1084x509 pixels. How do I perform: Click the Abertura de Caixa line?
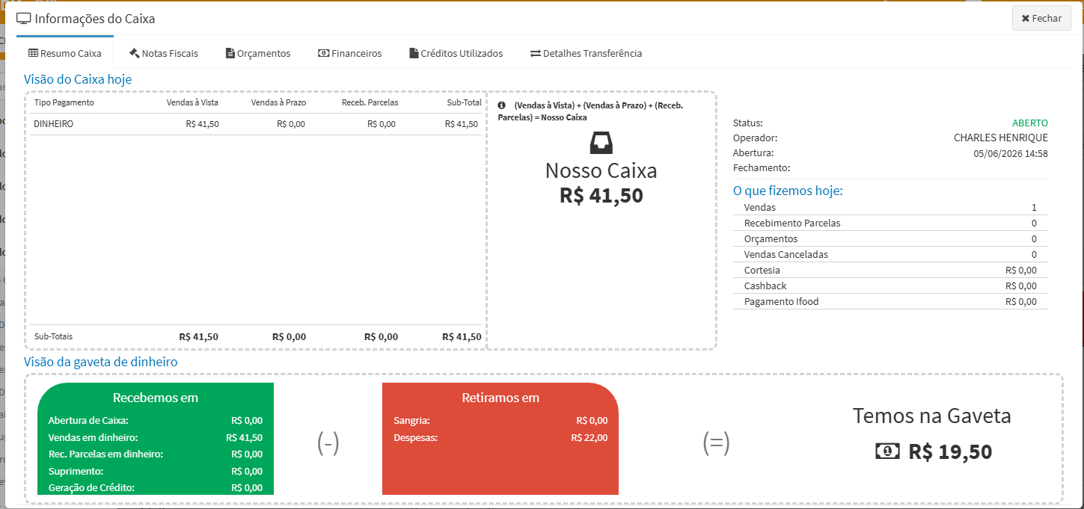point(156,421)
